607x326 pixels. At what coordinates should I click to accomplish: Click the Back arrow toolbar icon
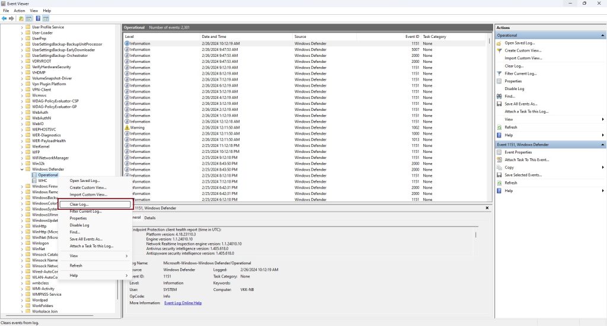tap(4, 18)
